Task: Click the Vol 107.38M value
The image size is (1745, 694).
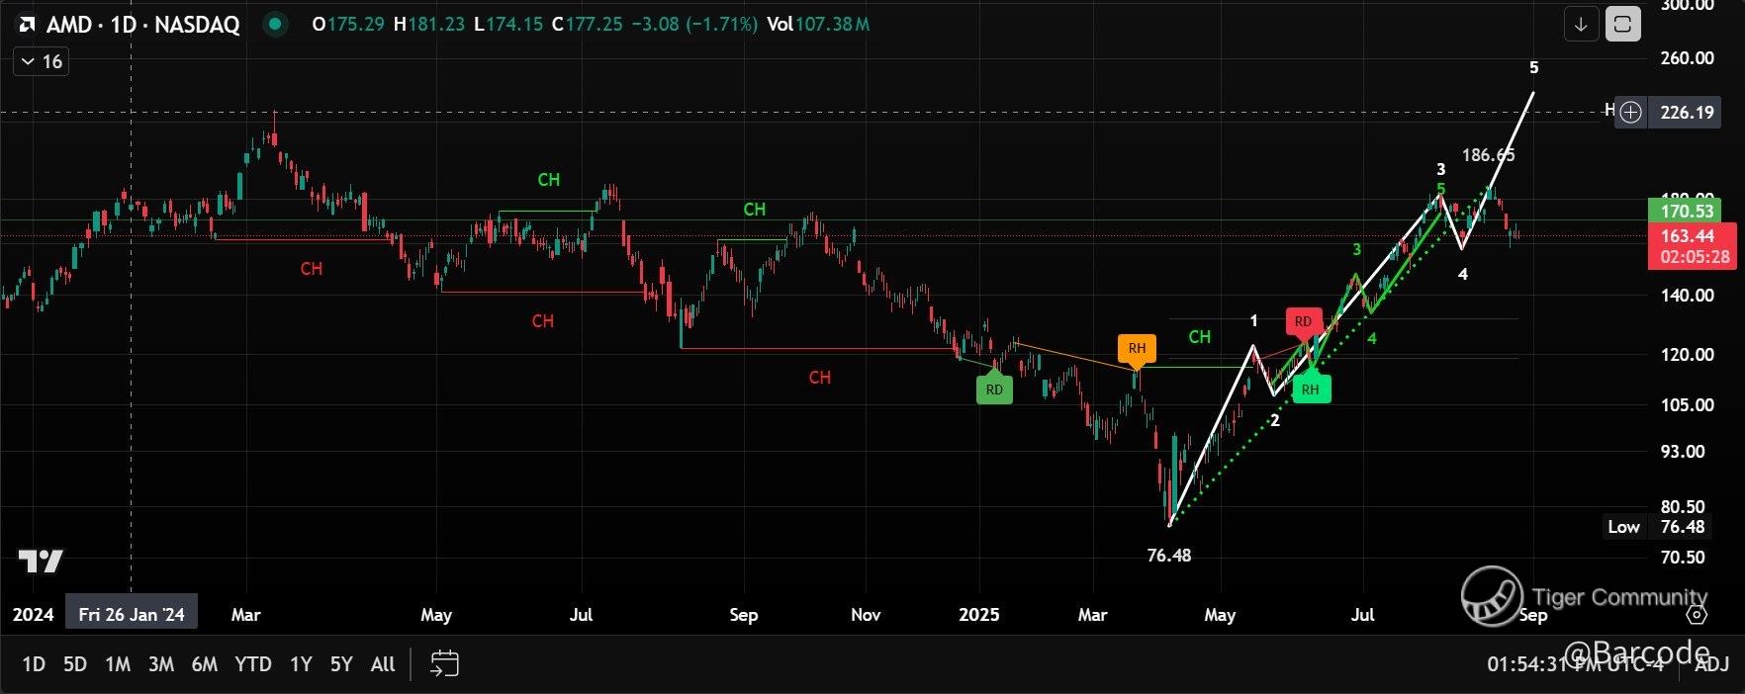Action: coord(819,24)
